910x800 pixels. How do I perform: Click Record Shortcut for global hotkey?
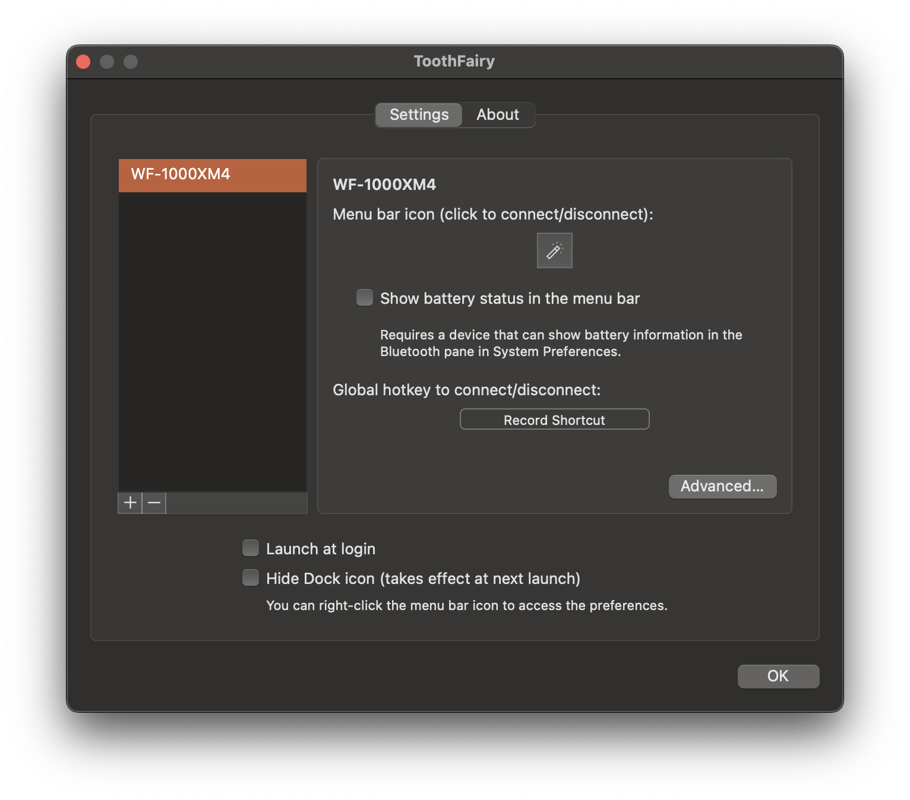pos(554,420)
